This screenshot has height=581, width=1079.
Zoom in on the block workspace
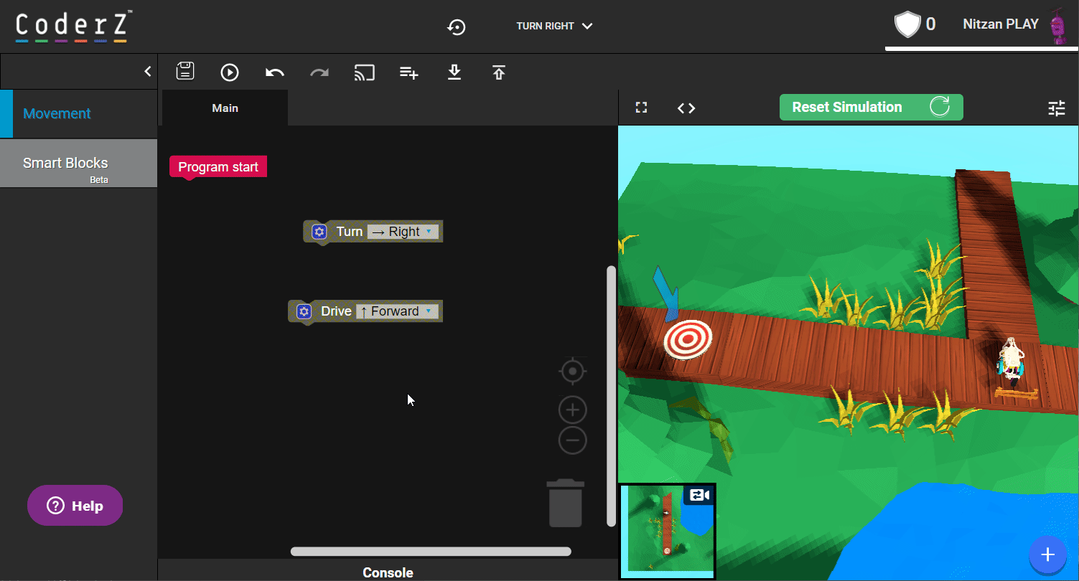tap(572, 410)
